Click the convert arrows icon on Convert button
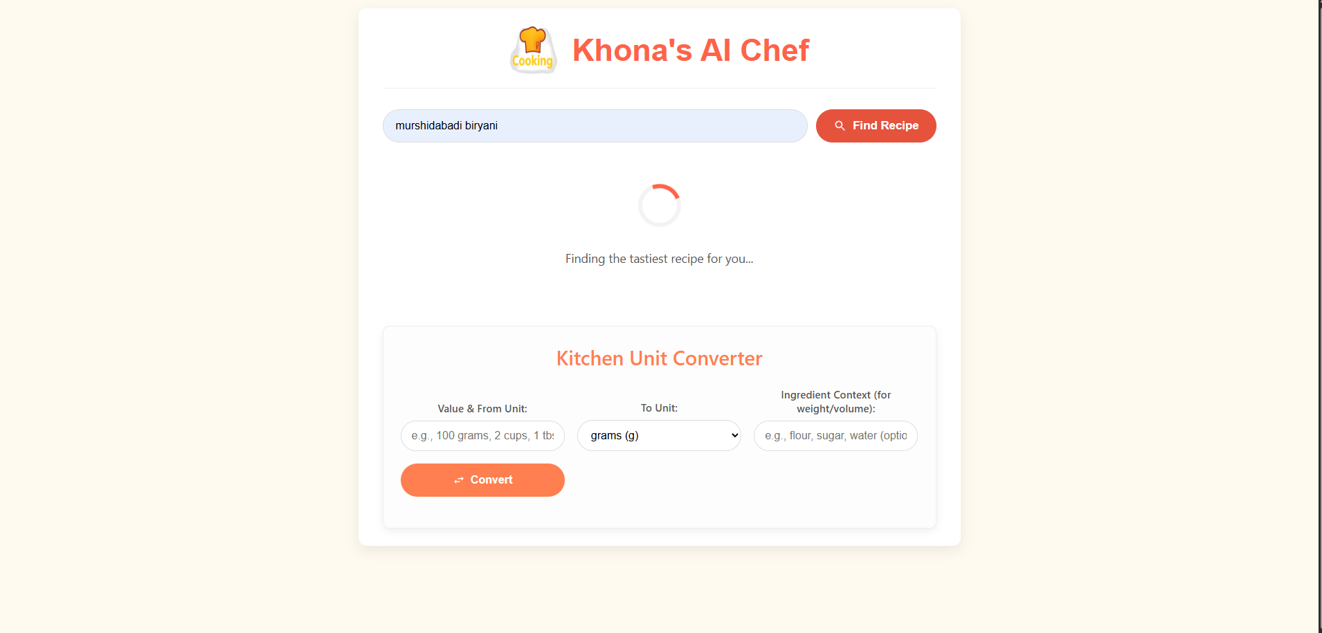 point(460,479)
